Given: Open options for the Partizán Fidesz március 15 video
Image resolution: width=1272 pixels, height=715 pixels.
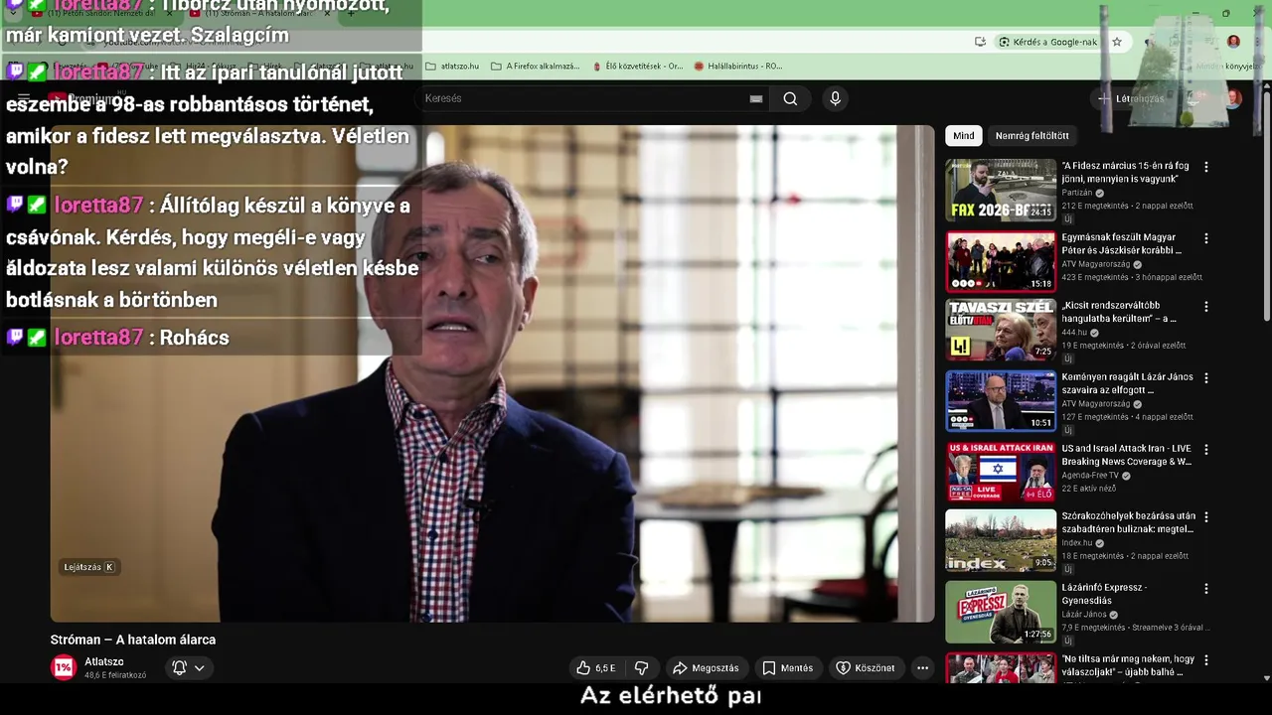Looking at the screenshot, I should coord(1206,168).
